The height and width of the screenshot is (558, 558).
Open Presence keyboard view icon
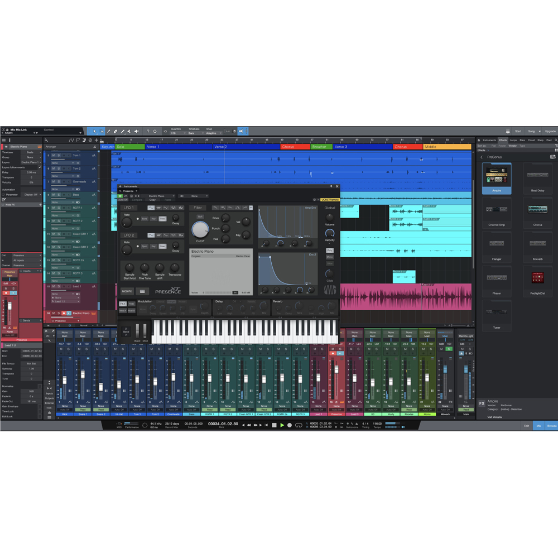142,291
